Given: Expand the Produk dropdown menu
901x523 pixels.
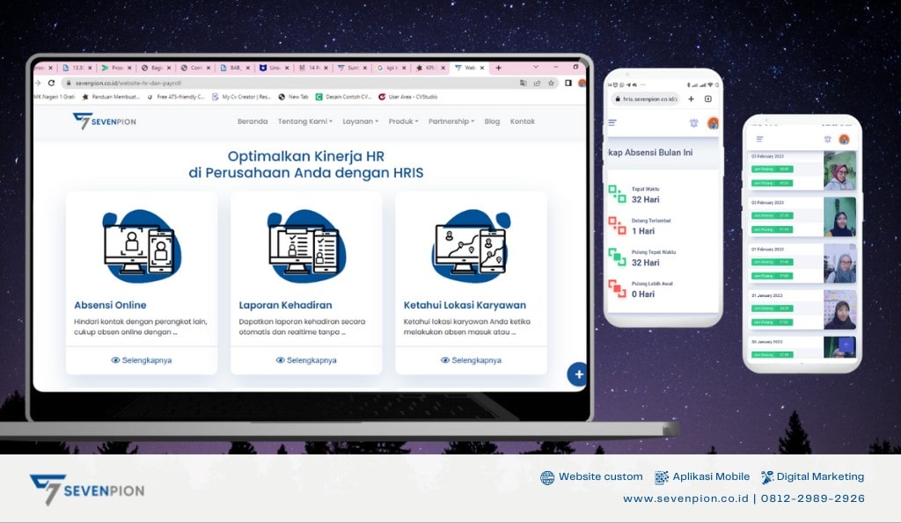Looking at the screenshot, I should [403, 121].
